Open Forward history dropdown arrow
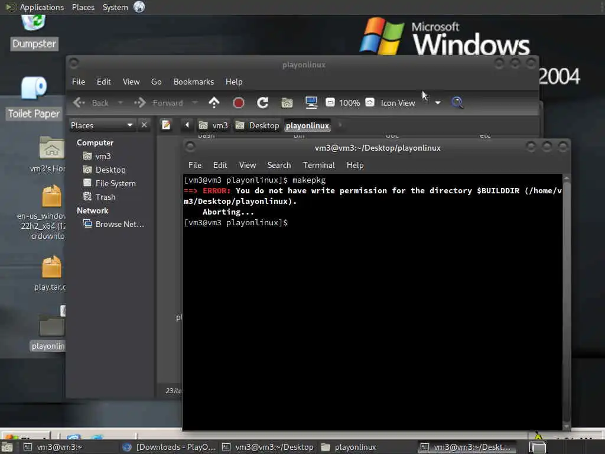 [195, 103]
